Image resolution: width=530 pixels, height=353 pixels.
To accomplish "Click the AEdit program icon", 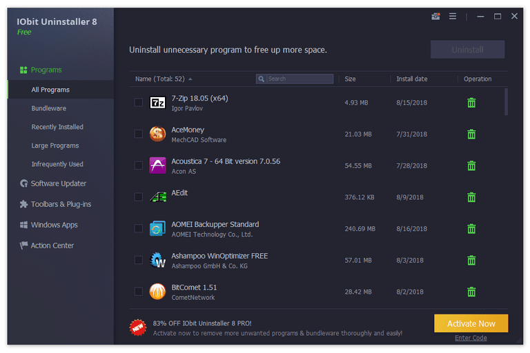I will (157, 196).
